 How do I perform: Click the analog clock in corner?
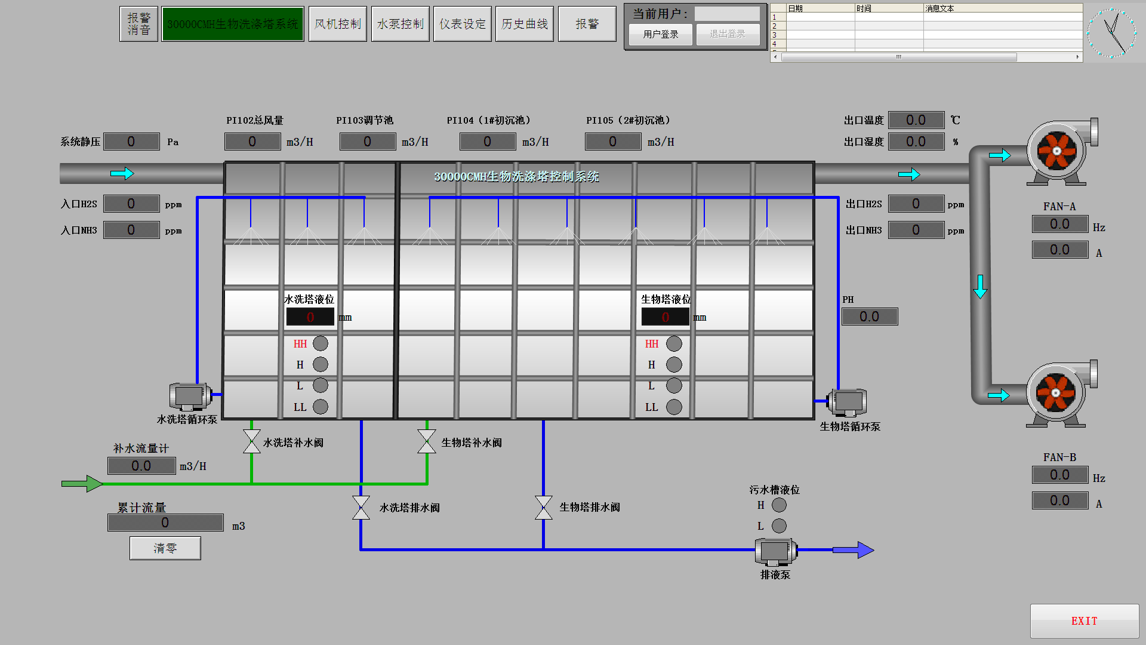[x=1111, y=33]
